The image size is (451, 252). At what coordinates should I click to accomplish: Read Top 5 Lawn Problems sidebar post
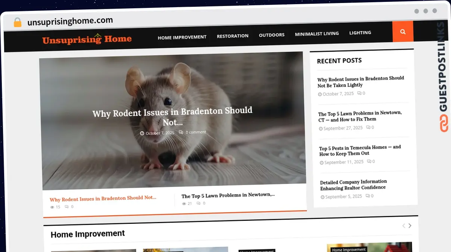(360, 116)
